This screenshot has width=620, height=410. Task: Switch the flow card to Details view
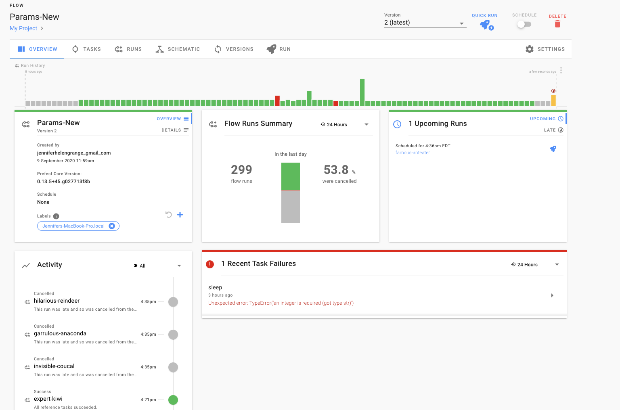click(x=175, y=130)
